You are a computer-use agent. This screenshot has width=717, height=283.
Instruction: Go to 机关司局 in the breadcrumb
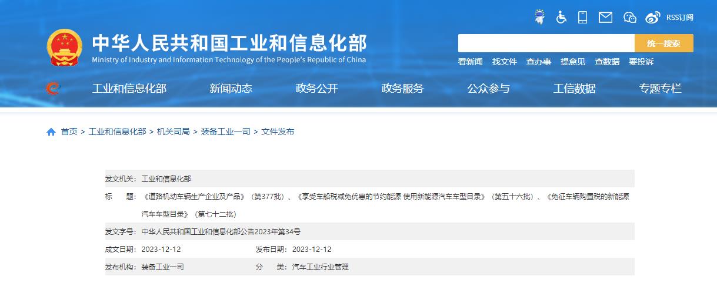point(174,132)
